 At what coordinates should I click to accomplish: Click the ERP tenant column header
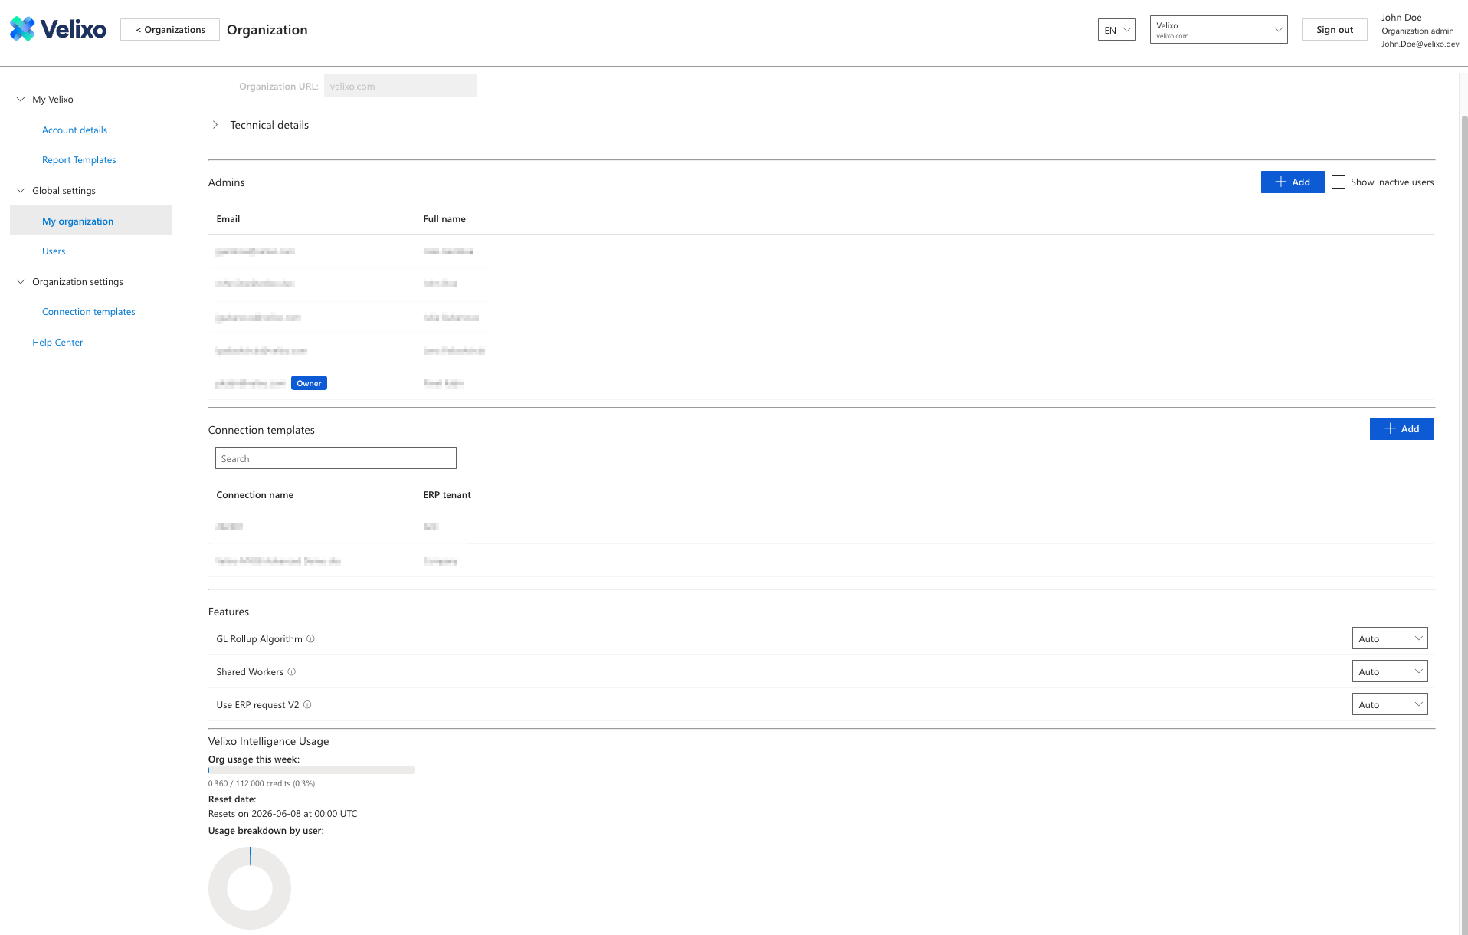(447, 494)
